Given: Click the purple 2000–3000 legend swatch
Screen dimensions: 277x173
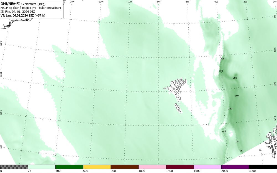Looking at the screenshot, I should click(235, 167).
